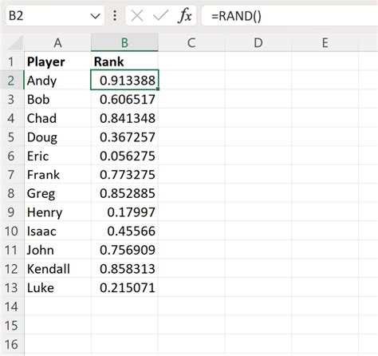Select row 7 header
378x356 pixels.
pos(12,175)
